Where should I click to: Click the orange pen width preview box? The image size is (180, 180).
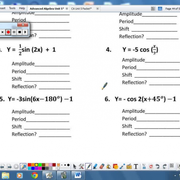point(58,165)
